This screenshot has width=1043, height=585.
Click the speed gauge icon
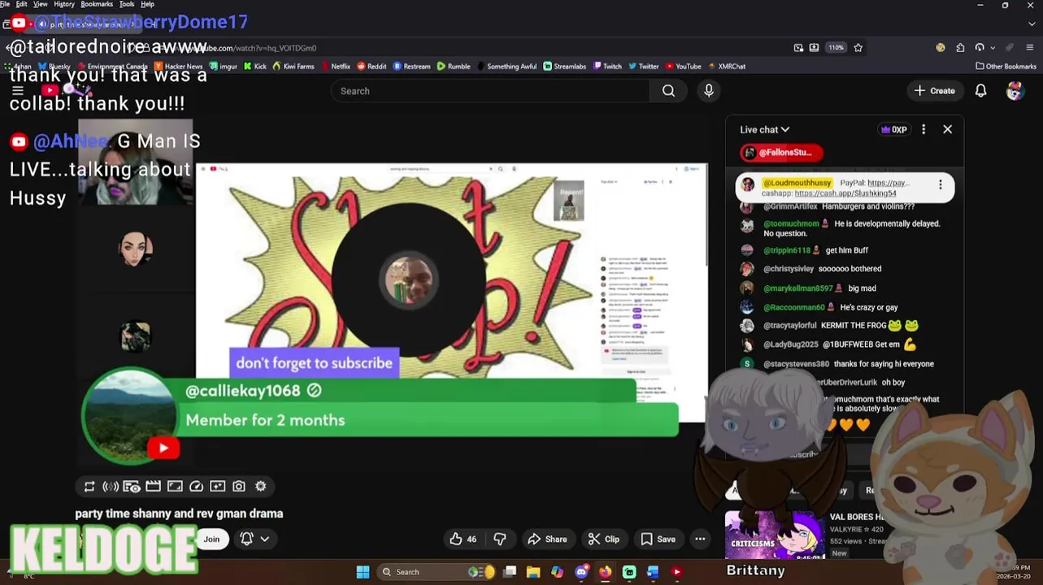196,486
